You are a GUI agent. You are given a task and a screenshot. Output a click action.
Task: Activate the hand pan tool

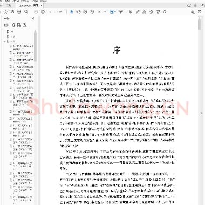point(78,12)
